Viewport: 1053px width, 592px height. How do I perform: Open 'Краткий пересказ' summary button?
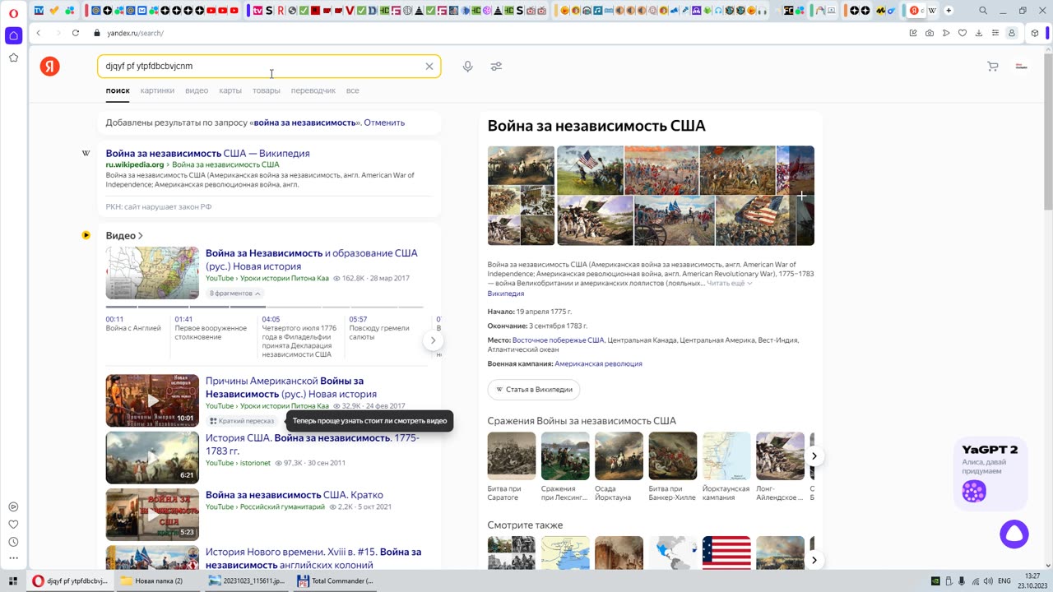242,421
